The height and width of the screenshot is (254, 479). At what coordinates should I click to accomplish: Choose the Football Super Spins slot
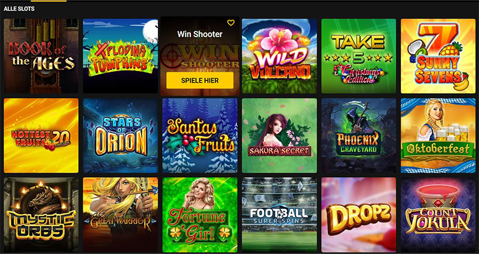(x=279, y=215)
